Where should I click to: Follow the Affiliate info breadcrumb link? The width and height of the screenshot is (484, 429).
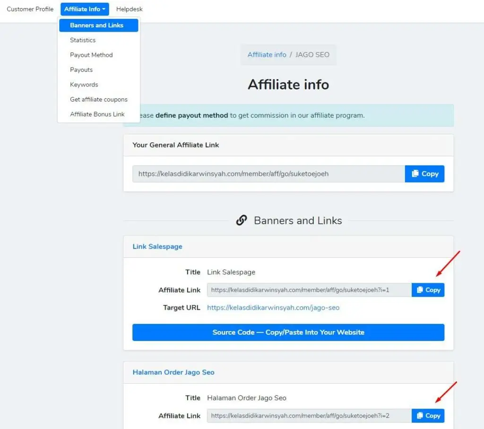point(267,55)
